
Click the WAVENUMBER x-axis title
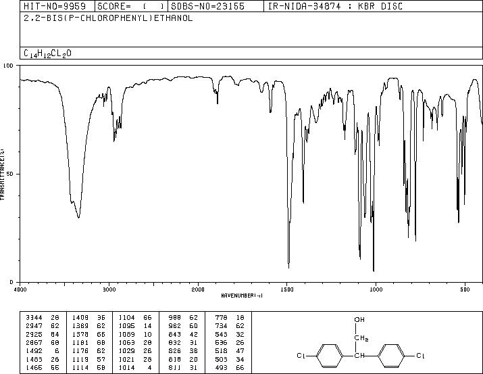242,296
